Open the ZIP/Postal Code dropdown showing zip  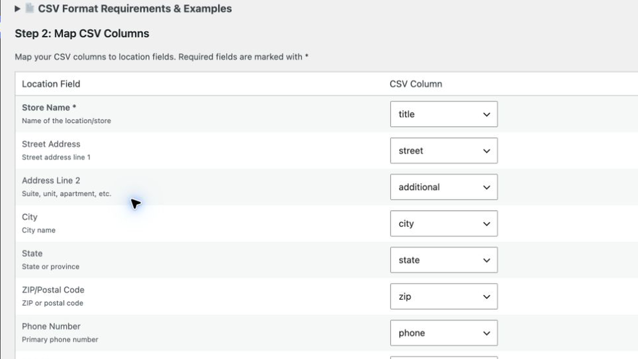point(444,296)
